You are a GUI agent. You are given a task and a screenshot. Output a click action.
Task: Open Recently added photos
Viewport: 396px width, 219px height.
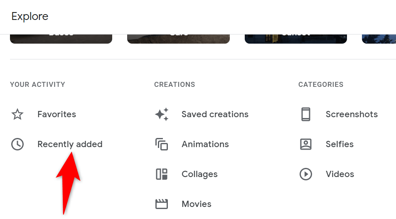70,144
